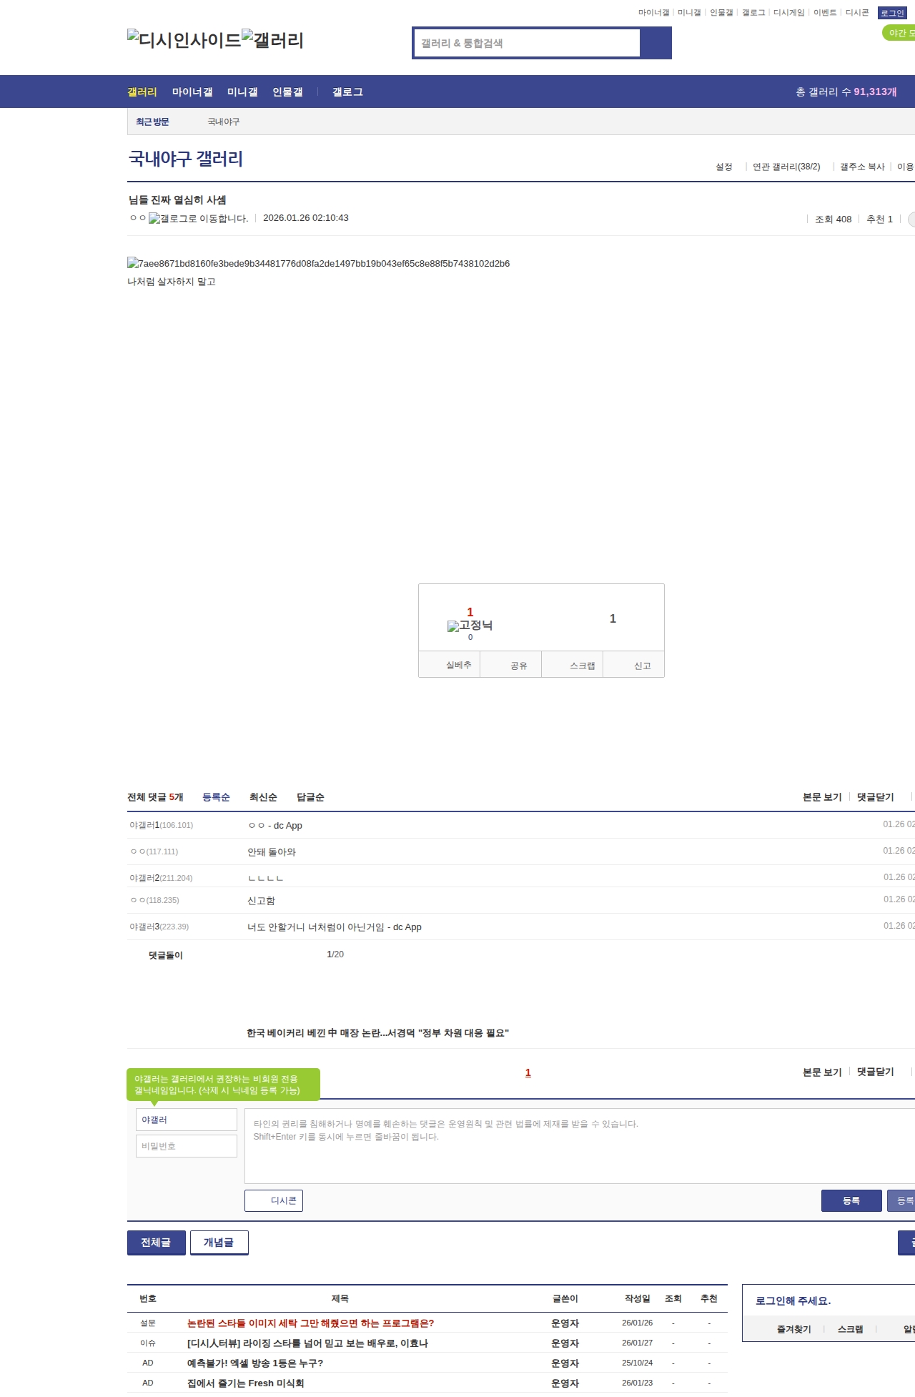Screen dimensions: 915x1397
Task: Open the 설정 dropdown in gallery header
Action: [724, 167]
